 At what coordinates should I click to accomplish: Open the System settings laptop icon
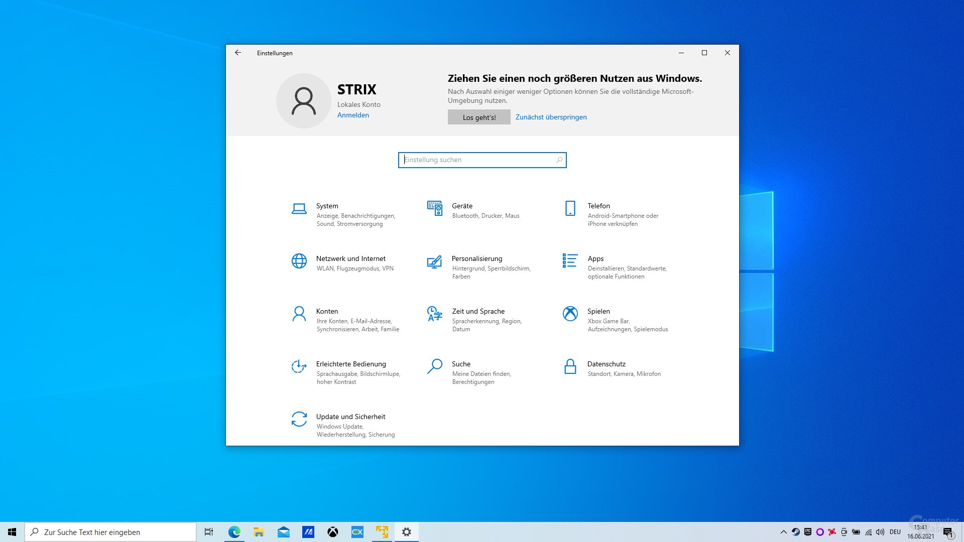click(x=299, y=209)
